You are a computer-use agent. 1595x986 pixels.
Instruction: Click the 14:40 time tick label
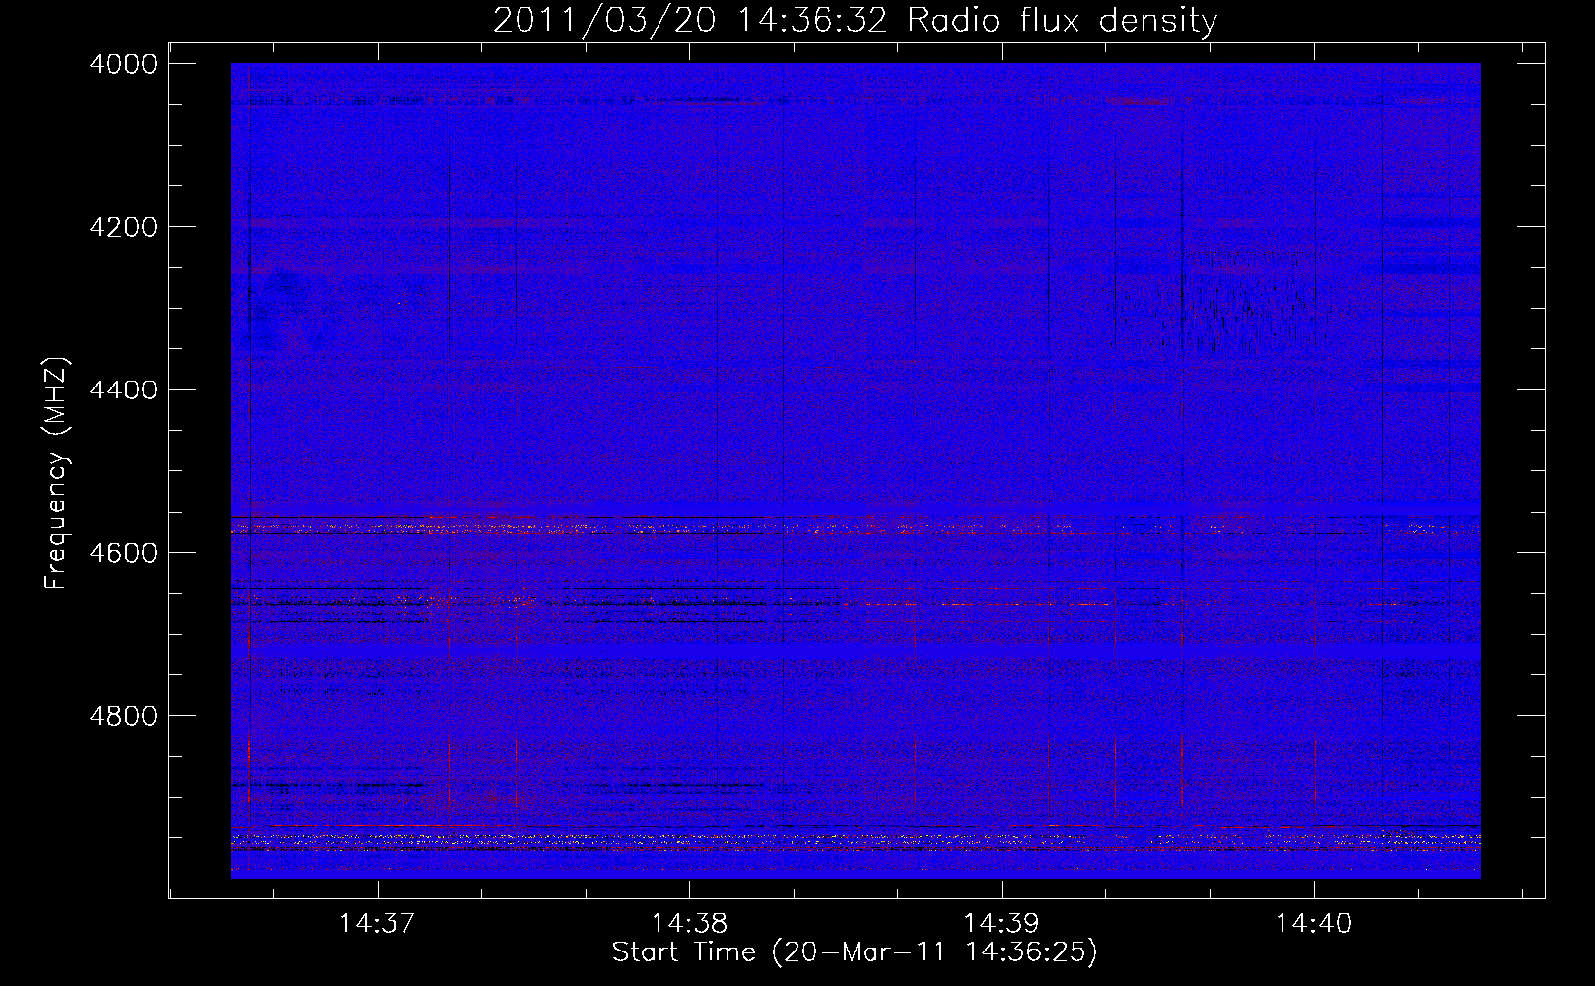[1314, 923]
